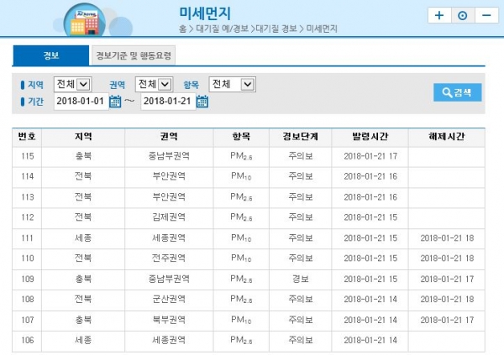Click 대기질 경보 breadcrumb link

coord(276,29)
